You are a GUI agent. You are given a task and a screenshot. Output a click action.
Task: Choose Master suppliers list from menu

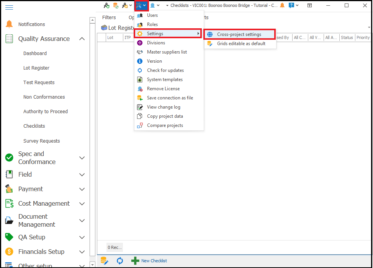coord(167,52)
